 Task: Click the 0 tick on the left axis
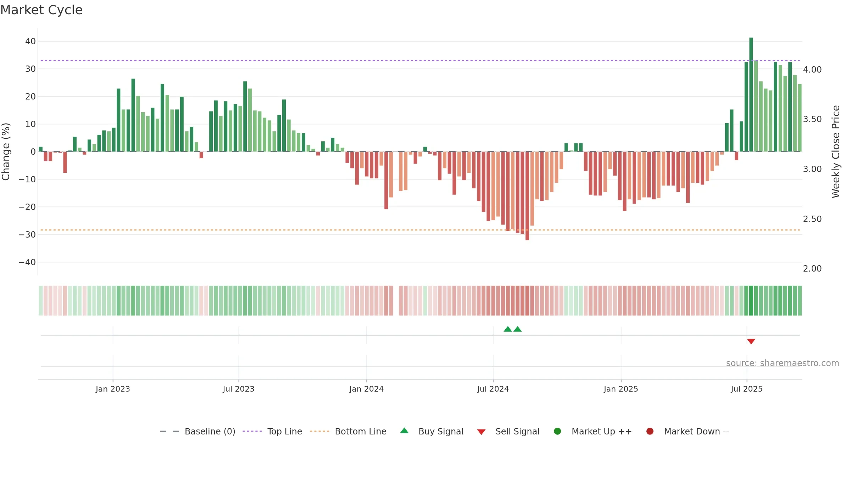[33, 152]
